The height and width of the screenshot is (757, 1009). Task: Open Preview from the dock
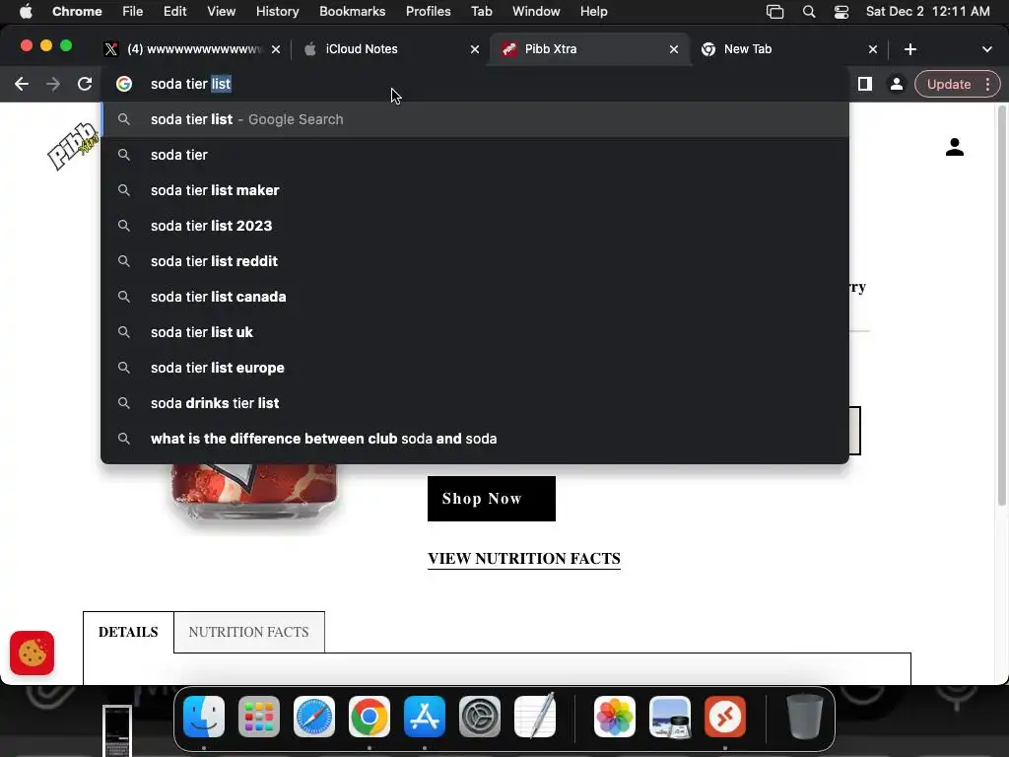click(x=670, y=717)
